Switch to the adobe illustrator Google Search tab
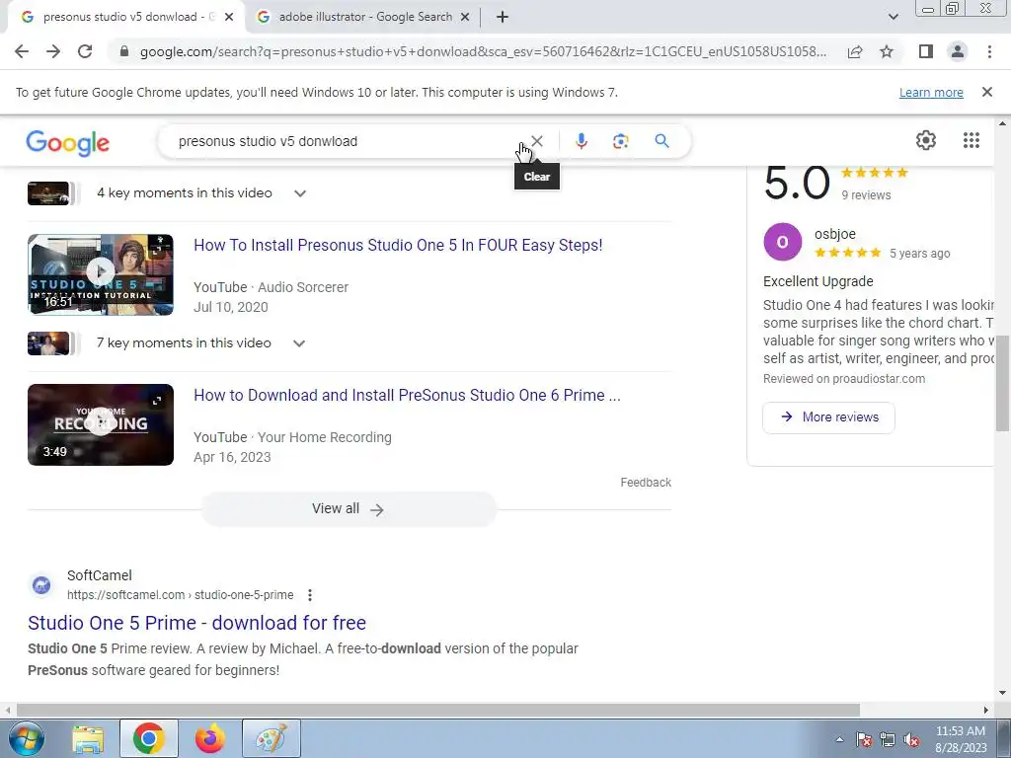1011x758 pixels. (363, 18)
